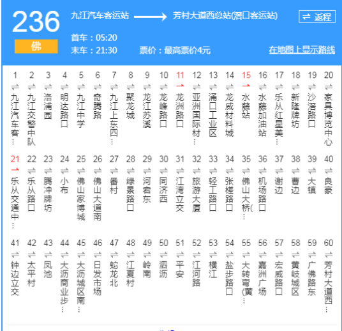Select stop 绿景路口

click(130, 194)
